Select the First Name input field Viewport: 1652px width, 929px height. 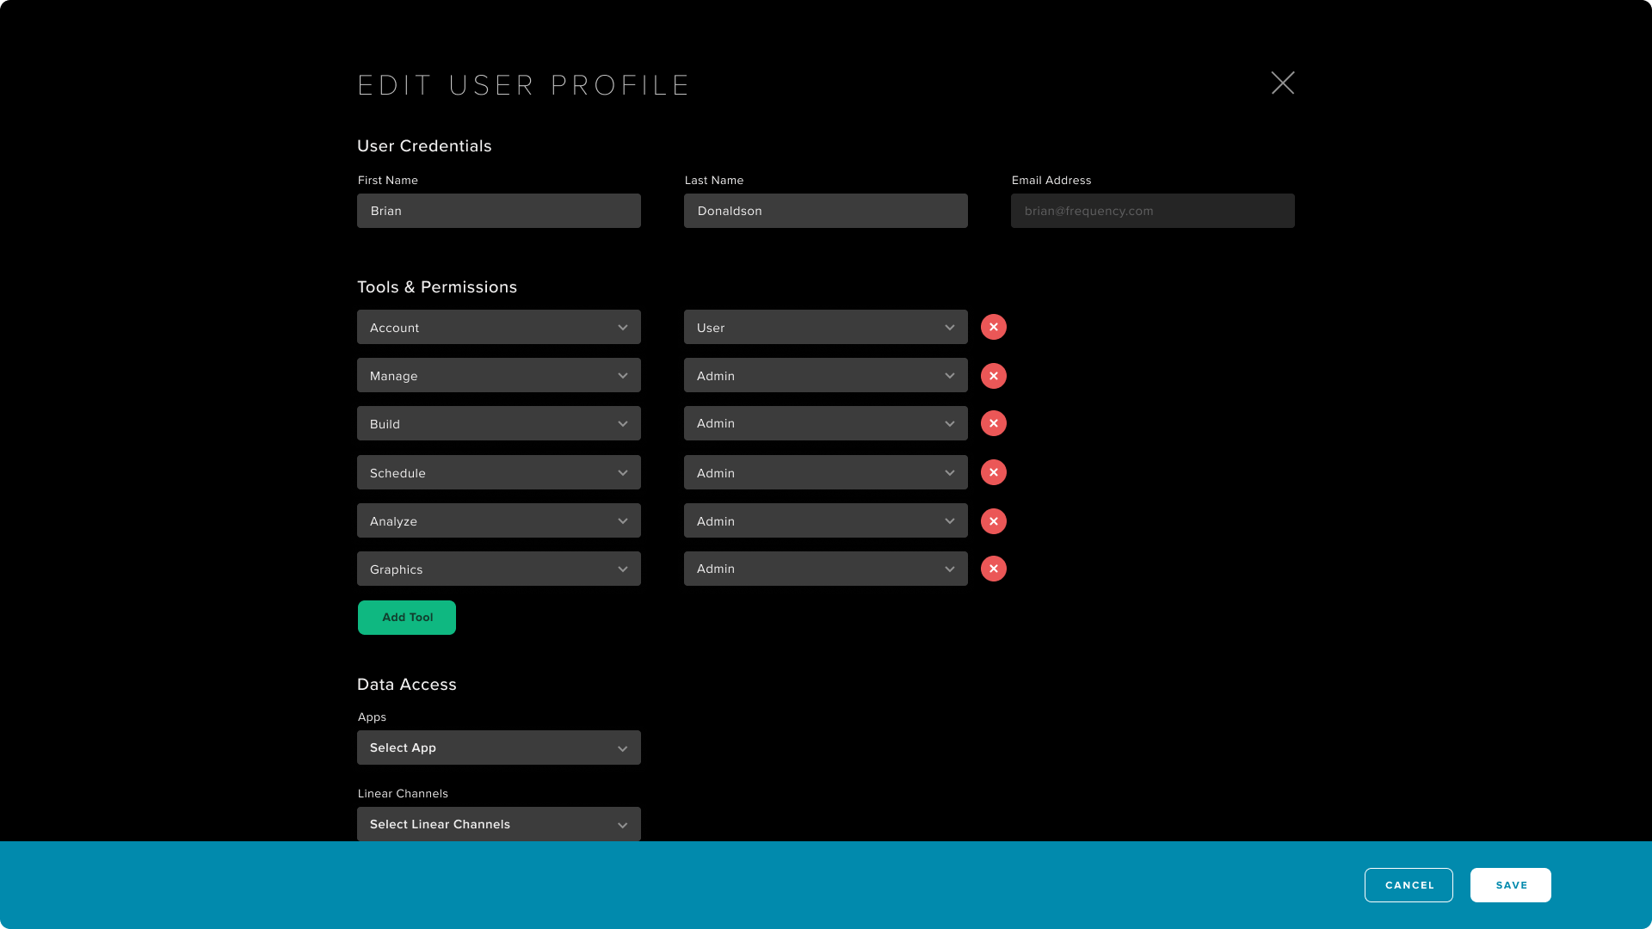[499, 211]
